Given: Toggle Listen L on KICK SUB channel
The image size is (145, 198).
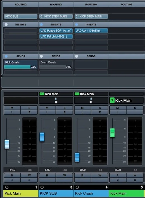Looking at the screenshot, I should point(47,113).
